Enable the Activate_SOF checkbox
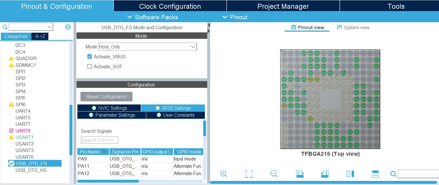439x185 pixels. 90,67
